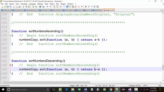Click Save Current Recorded Macro icon
This screenshot has height=92, width=164.
pyautogui.click(x=98, y=7)
